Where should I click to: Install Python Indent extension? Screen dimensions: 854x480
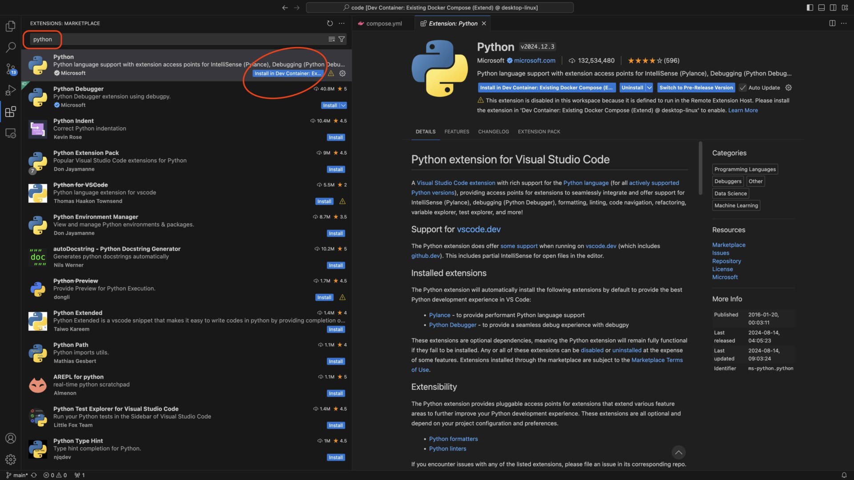[x=336, y=137]
